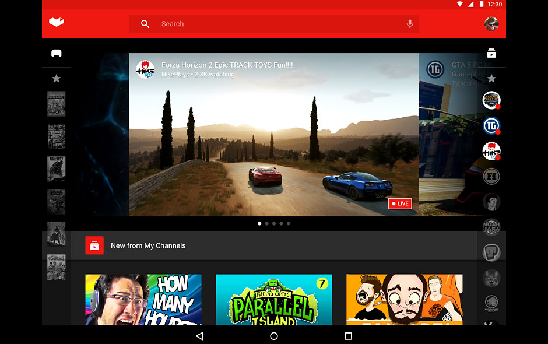Image resolution: width=548 pixels, height=344 pixels.
Task: Tap the voice search microphone icon
Action: pos(410,24)
